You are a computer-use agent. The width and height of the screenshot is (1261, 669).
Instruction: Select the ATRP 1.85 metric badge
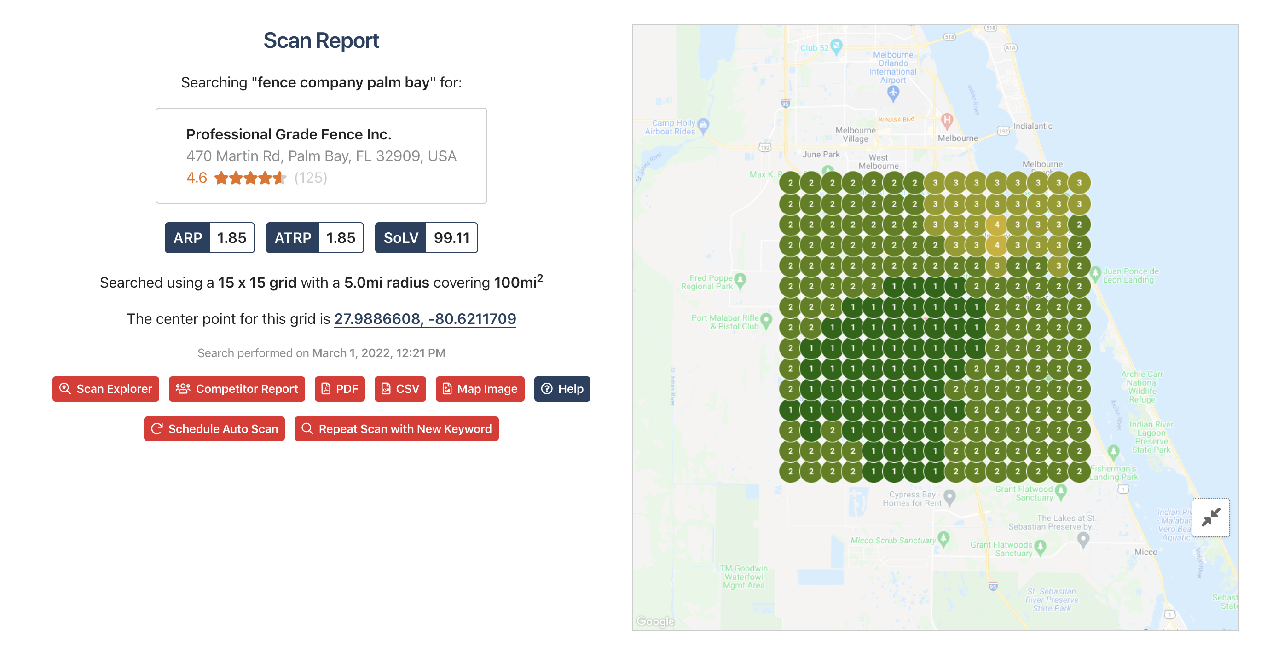click(315, 238)
